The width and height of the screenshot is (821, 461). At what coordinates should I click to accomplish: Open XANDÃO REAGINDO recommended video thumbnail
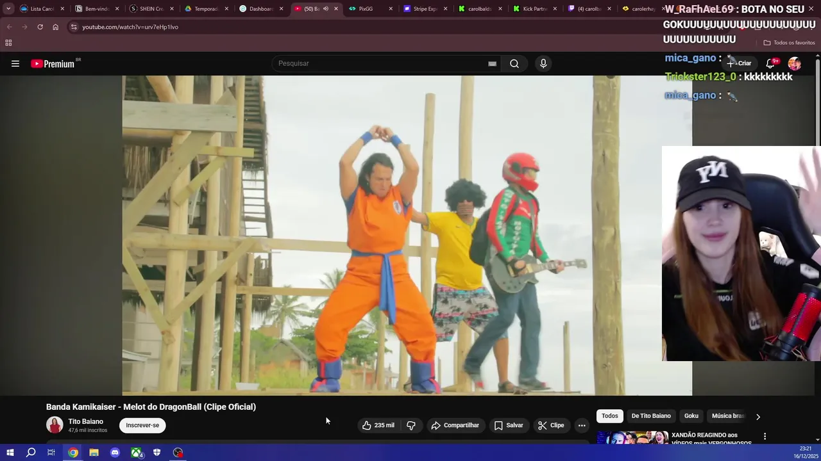pyautogui.click(x=632, y=438)
